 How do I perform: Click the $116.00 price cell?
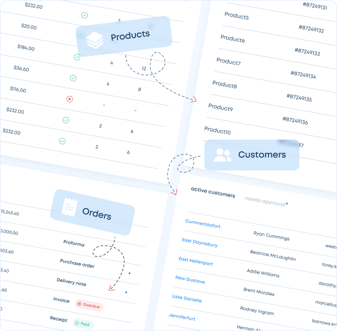[x=18, y=89]
